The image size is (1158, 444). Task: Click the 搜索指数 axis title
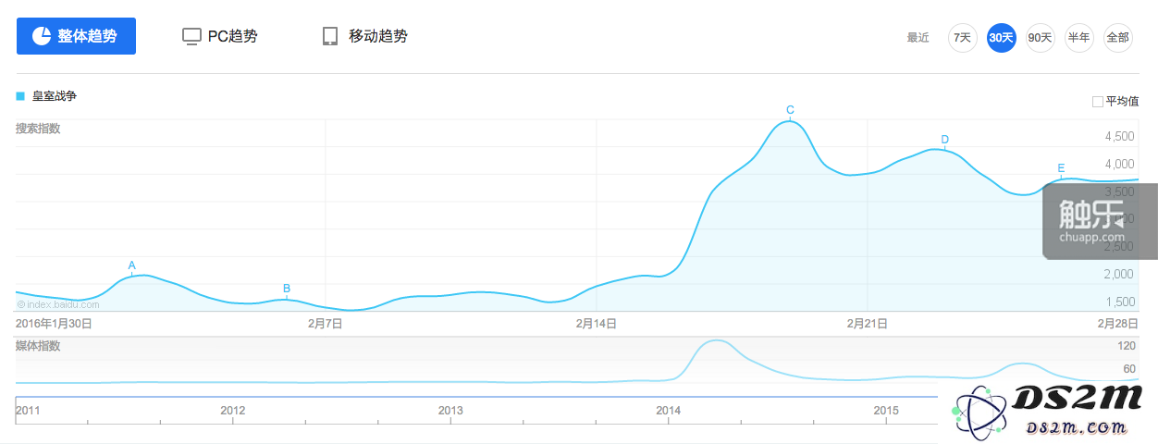[x=38, y=129]
